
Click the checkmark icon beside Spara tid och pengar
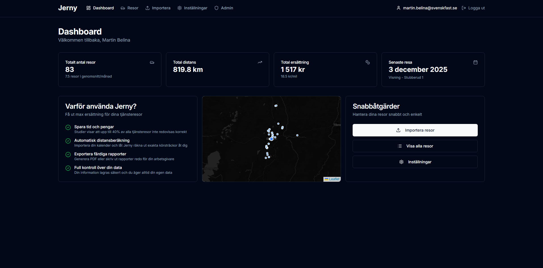point(68,127)
